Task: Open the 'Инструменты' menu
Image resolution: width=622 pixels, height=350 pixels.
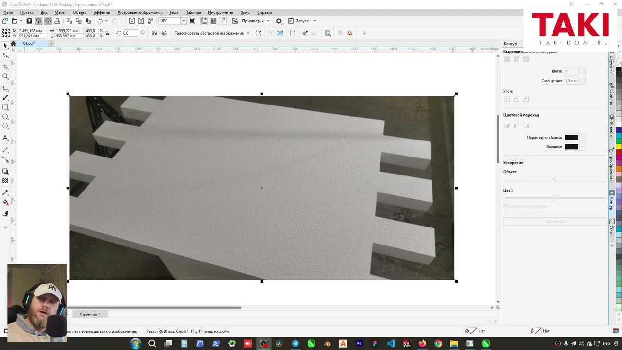Action: pyautogui.click(x=221, y=12)
